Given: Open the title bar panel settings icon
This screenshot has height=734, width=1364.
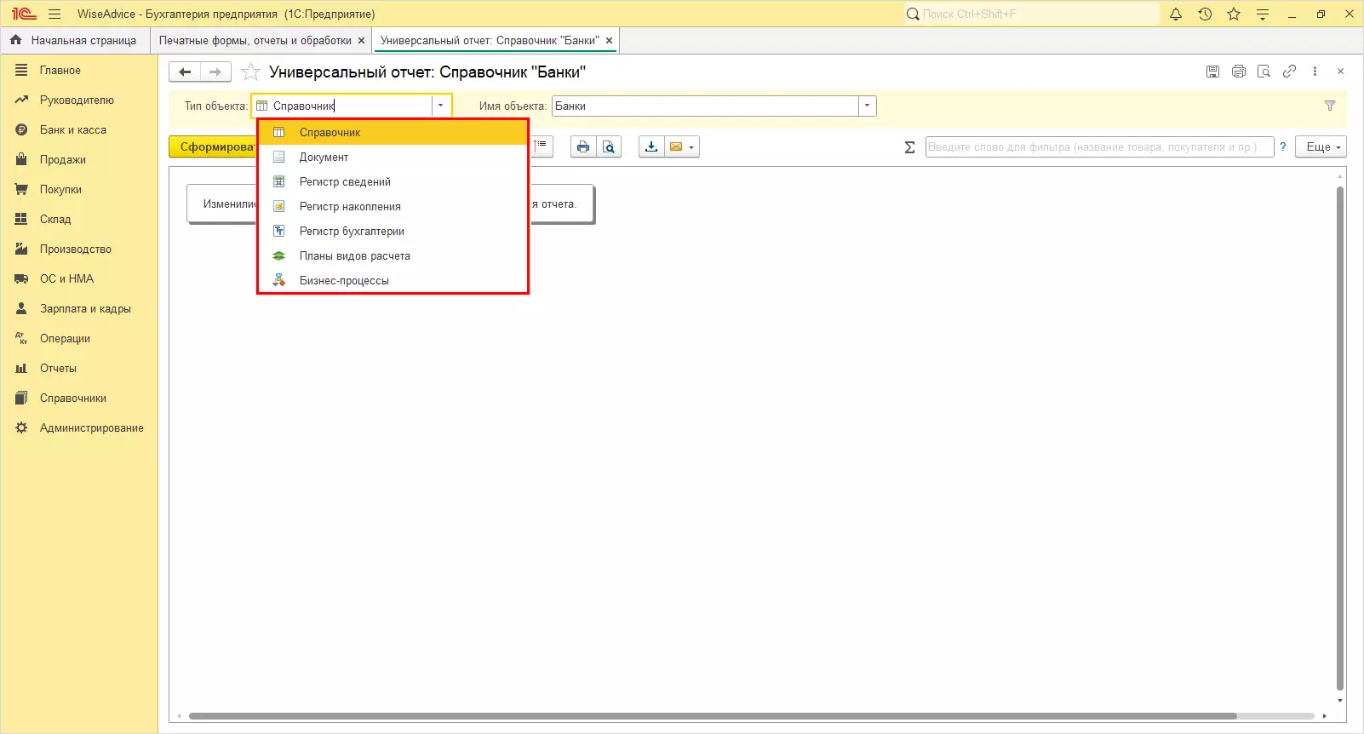Looking at the screenshot, I should click(1263, 14).
